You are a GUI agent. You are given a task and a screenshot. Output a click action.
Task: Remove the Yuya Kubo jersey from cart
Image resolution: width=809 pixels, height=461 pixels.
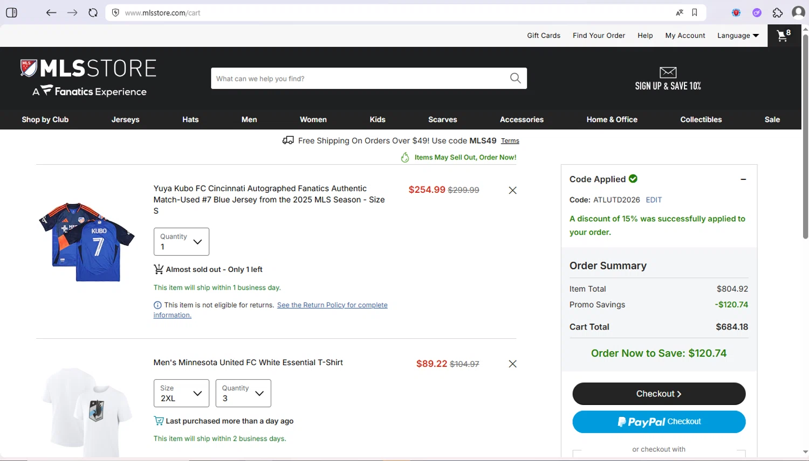coord(513,190)
